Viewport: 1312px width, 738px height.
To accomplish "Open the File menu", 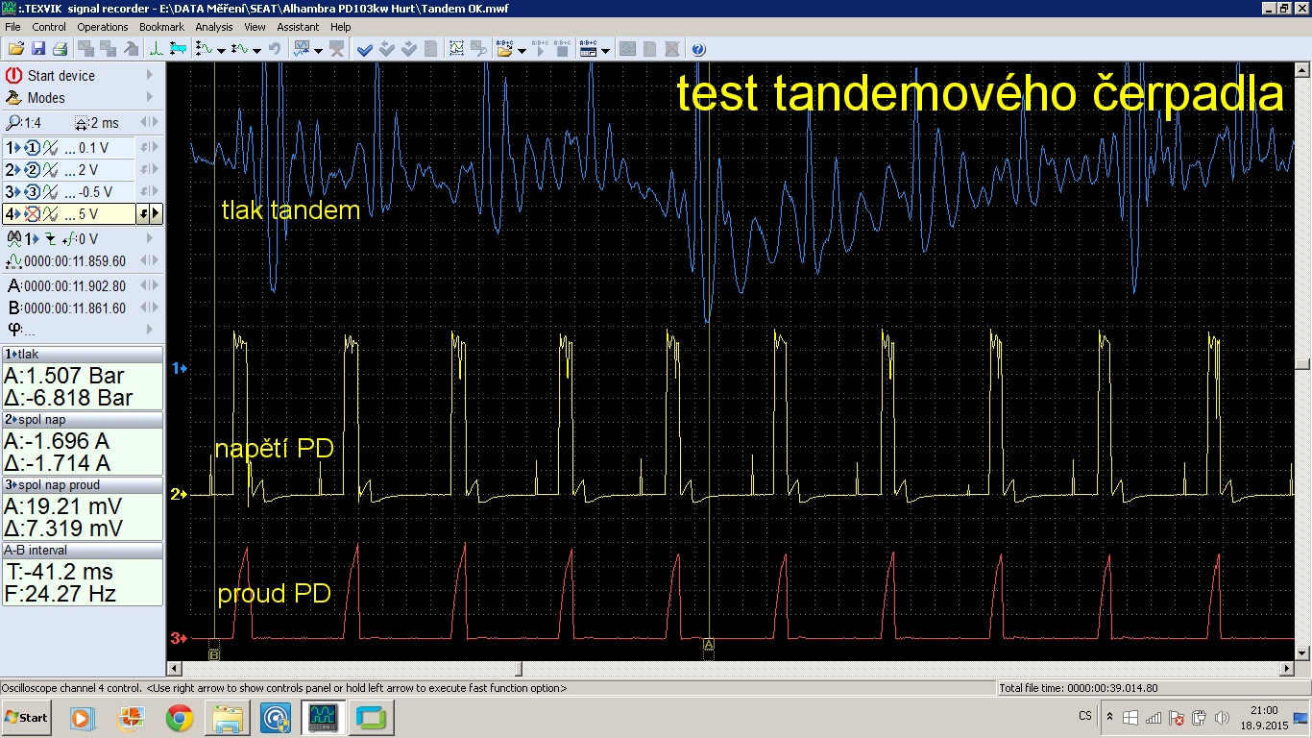I will [x=12, y=27].
